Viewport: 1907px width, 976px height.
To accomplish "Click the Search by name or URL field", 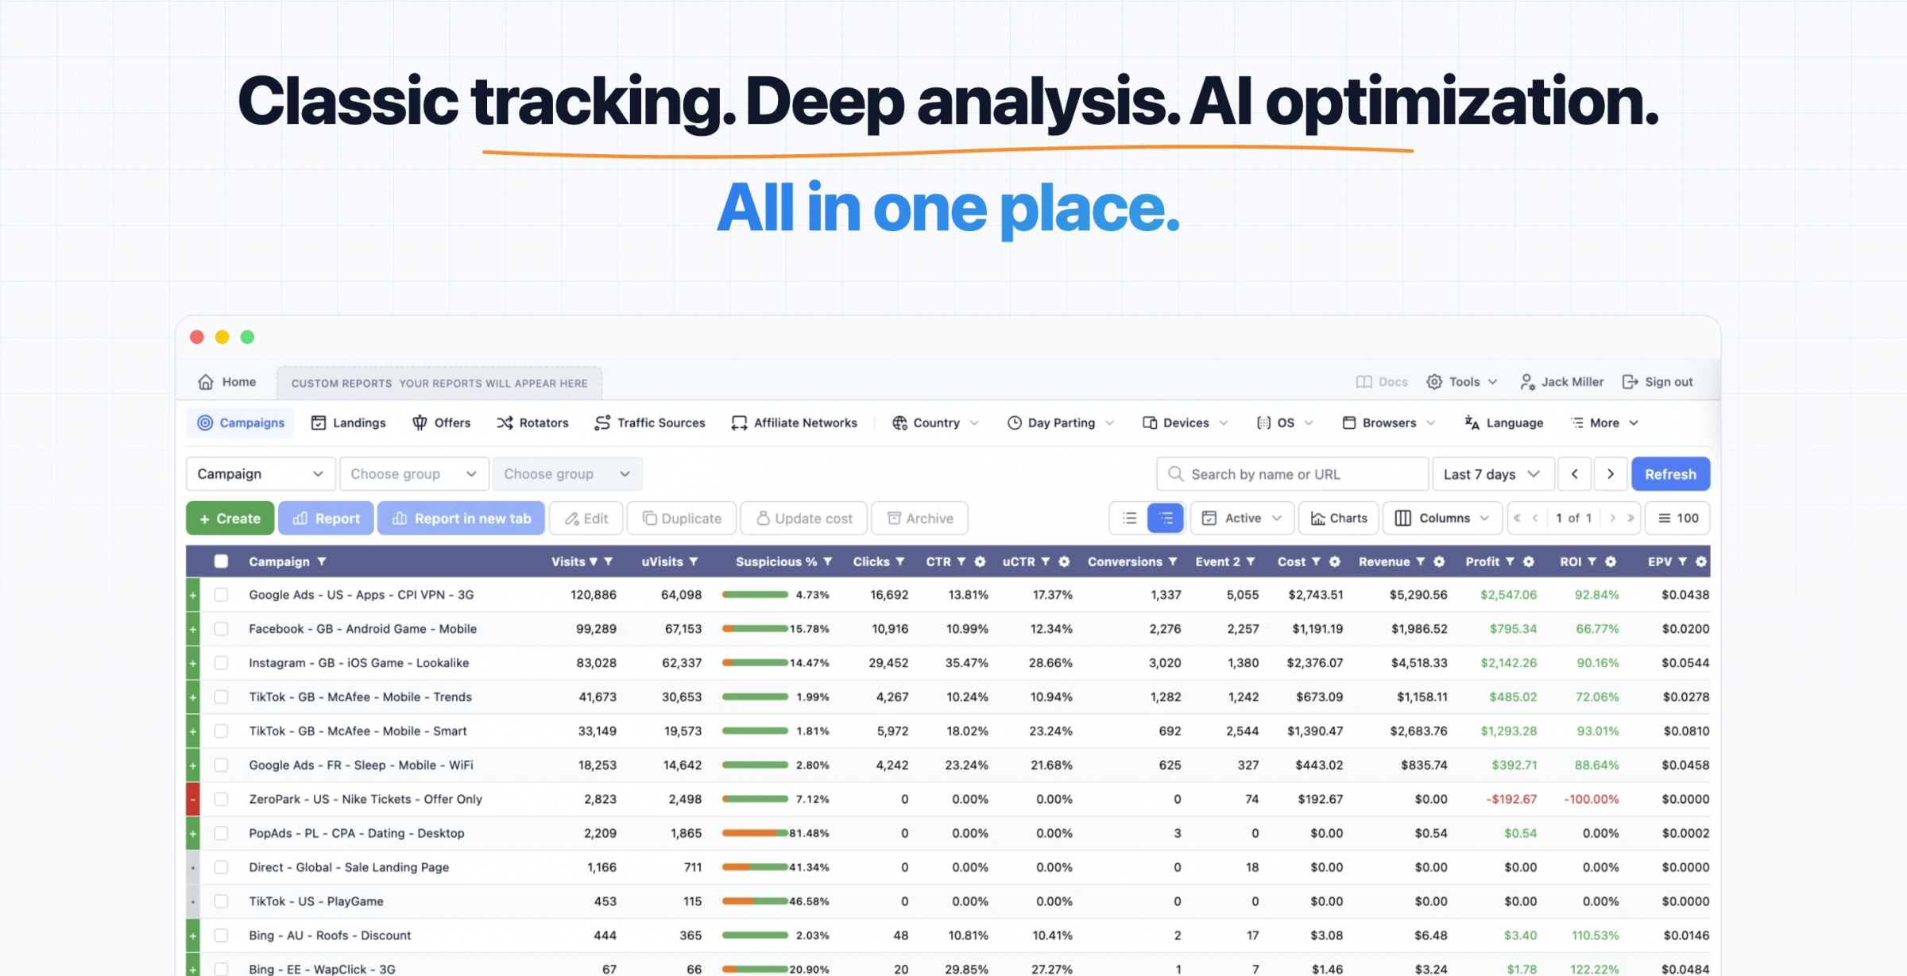I will [1293, 474].
